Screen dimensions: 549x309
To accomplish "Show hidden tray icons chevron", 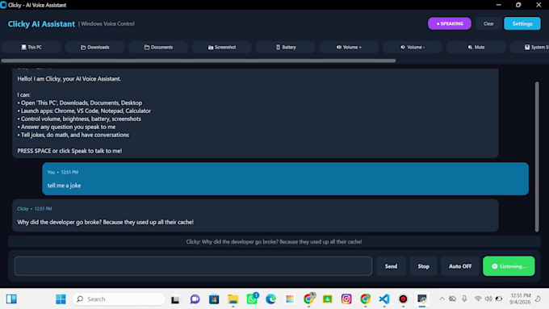I will coord(442,299).
